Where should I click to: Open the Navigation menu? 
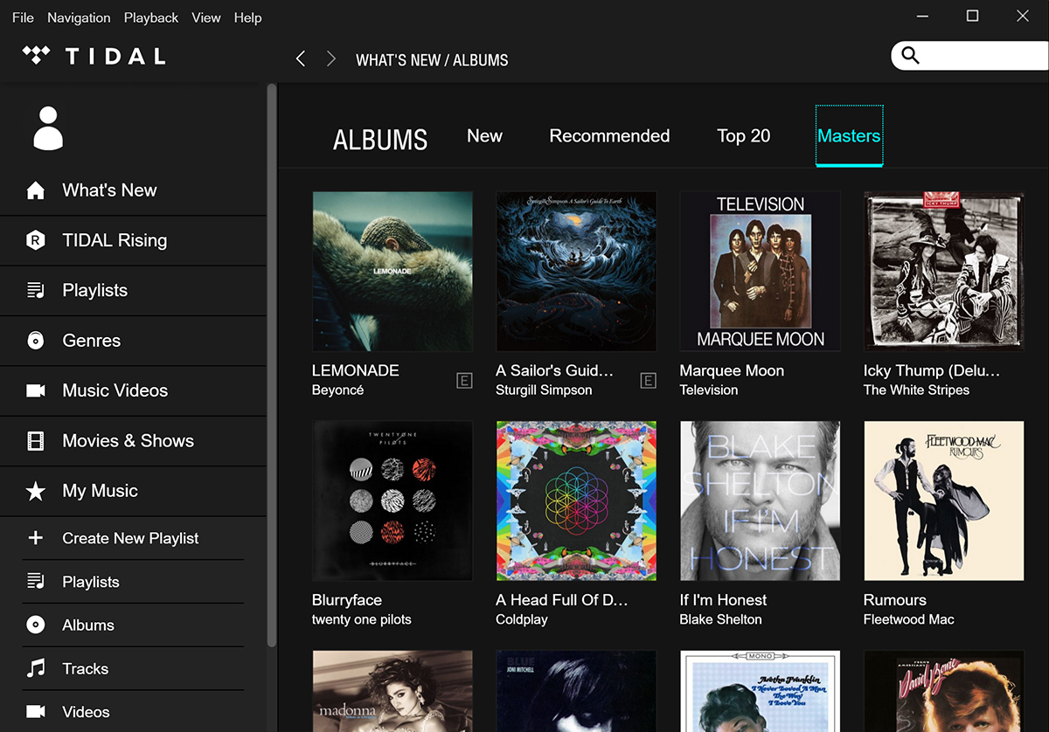pyautogui.click(x=79, y=17)
